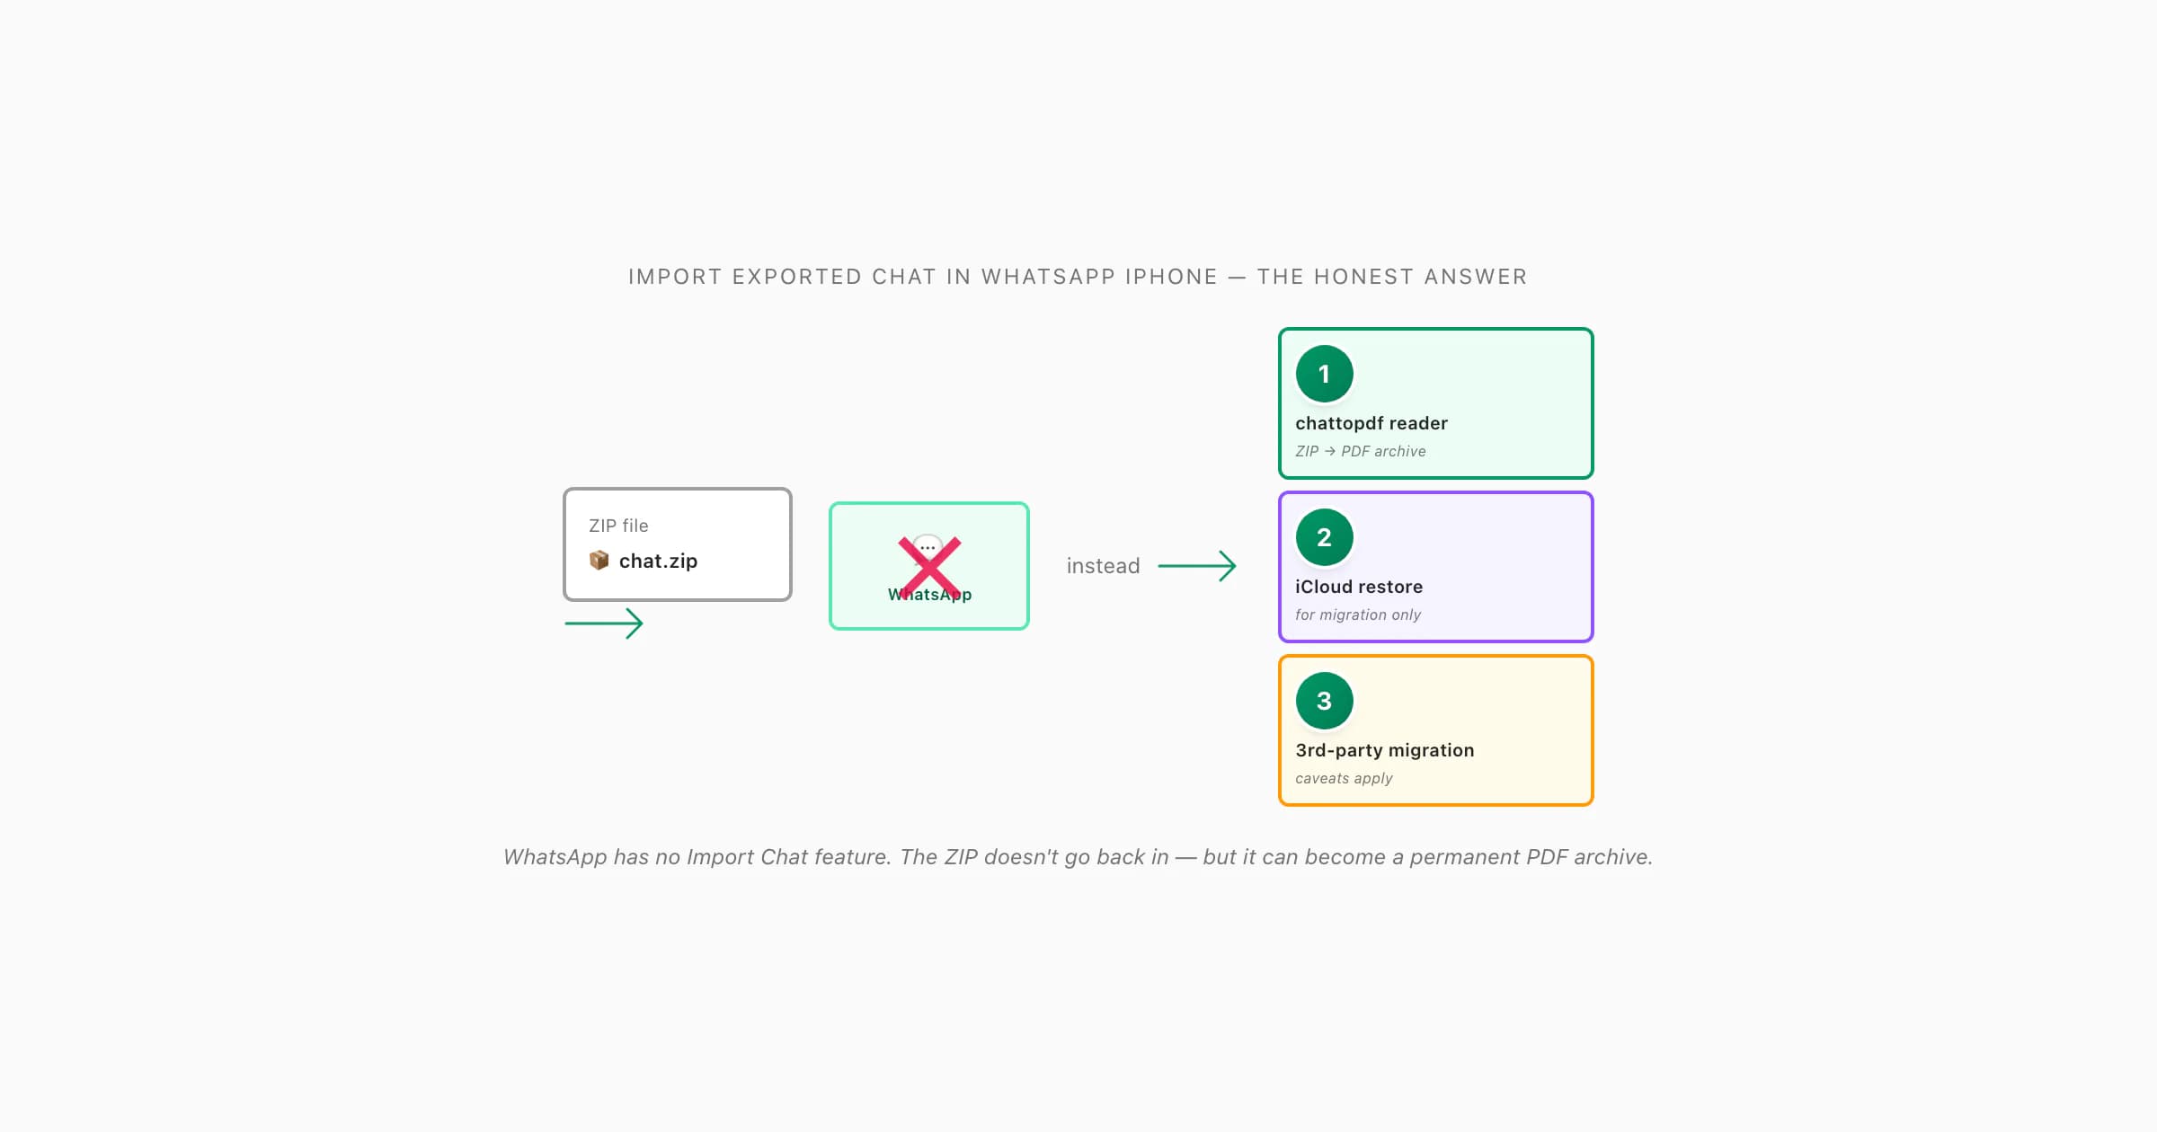Click the chattopdf reader title
Screen dimensions: 2157x1132
coord(1371,423)
